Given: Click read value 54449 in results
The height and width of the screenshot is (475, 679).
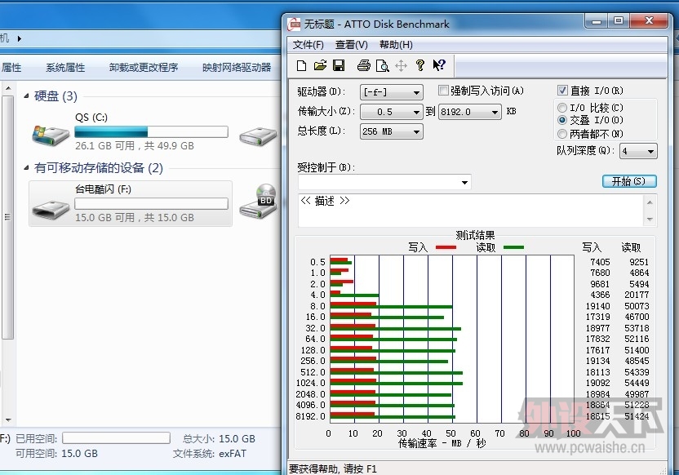Looking at the screenshot, I should 637,383.
